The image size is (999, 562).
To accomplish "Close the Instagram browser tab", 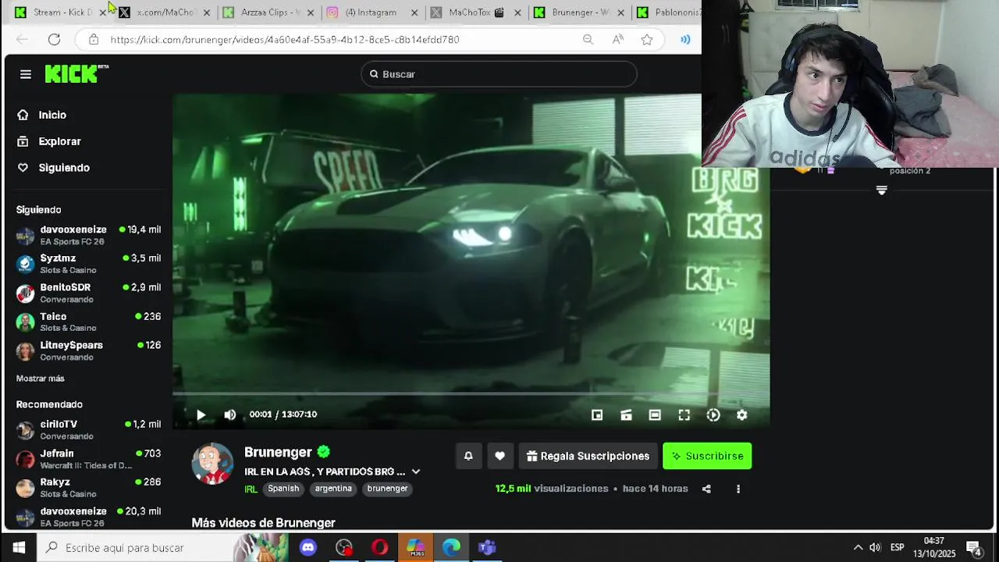I will point(414,12).
